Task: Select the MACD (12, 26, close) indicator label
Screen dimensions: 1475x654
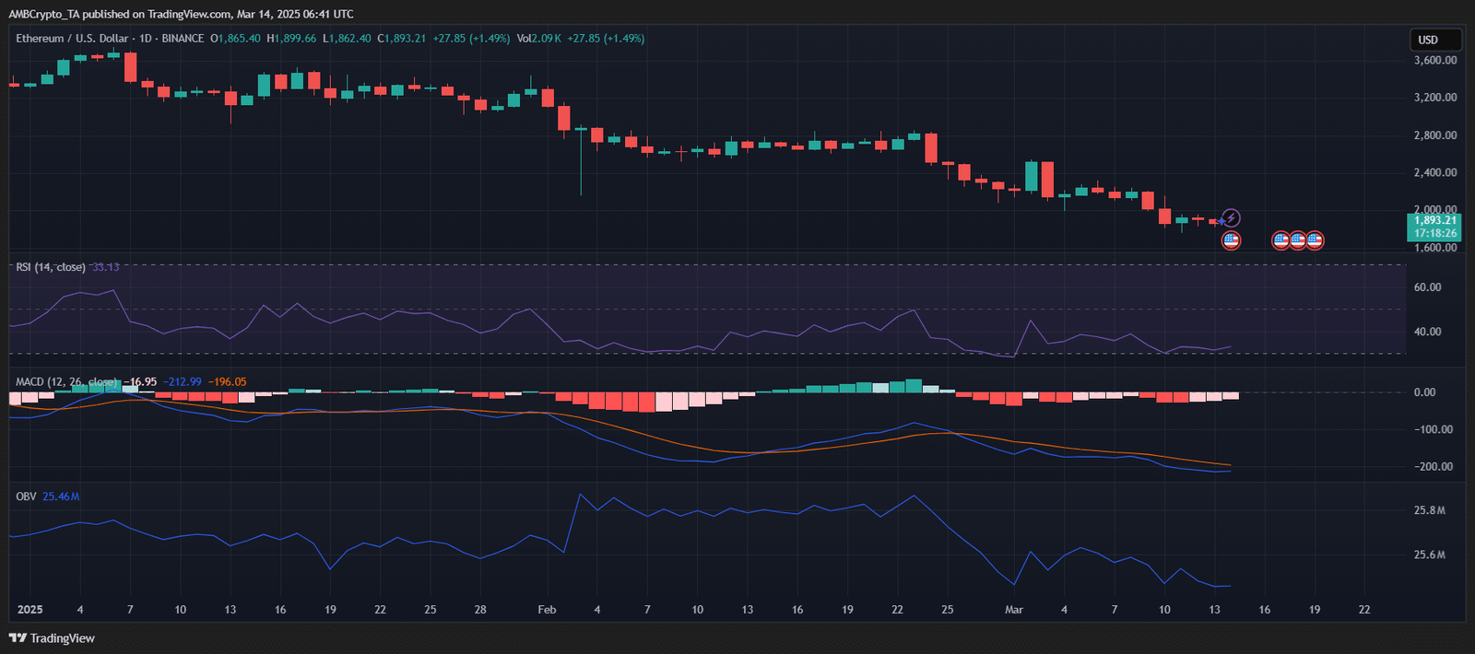Action: pyautogui.click(x=66, y=381)
